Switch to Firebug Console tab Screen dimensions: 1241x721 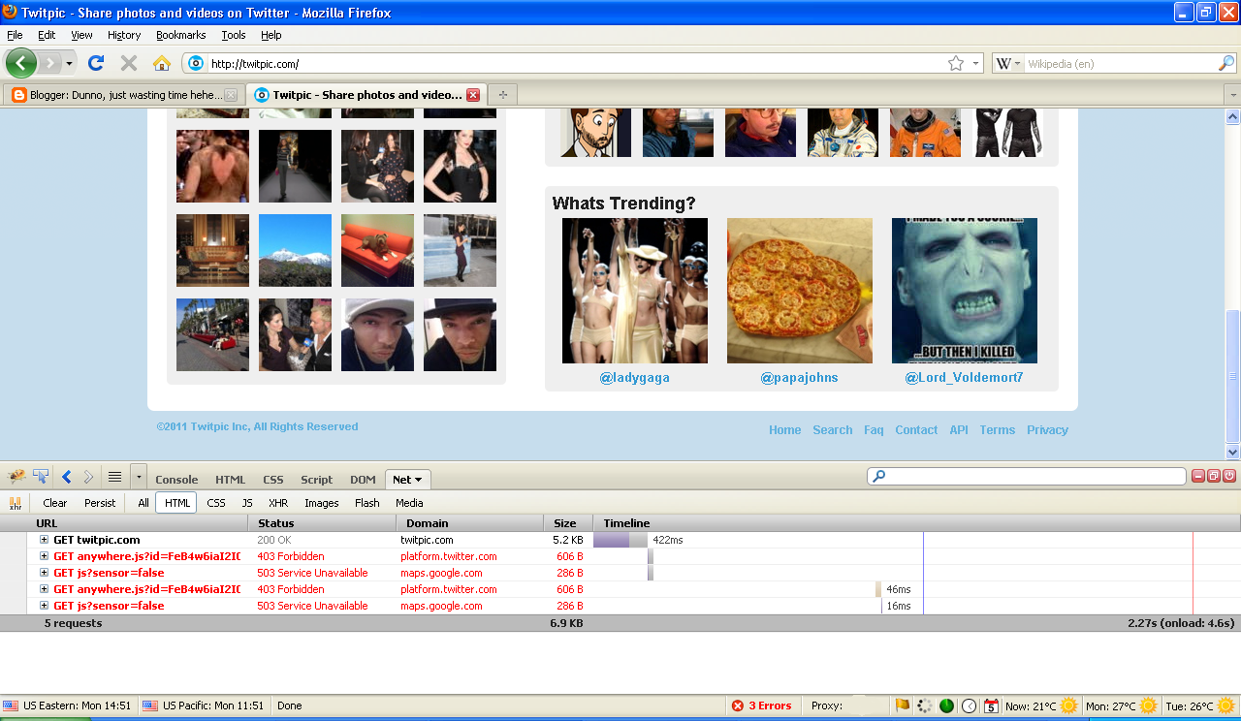pyautogui.click(x=176, y=480)
